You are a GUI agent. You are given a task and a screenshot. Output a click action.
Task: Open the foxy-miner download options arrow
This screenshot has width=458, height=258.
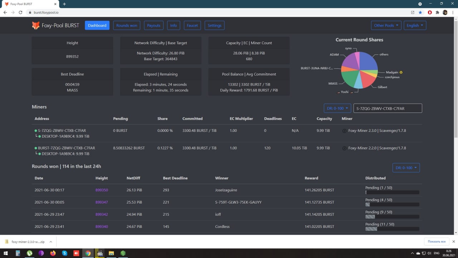tap(51, 242)
